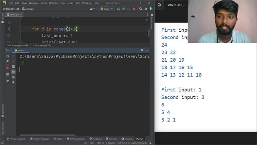Click the Rerun icon in the Run panel

click(8, 56)
